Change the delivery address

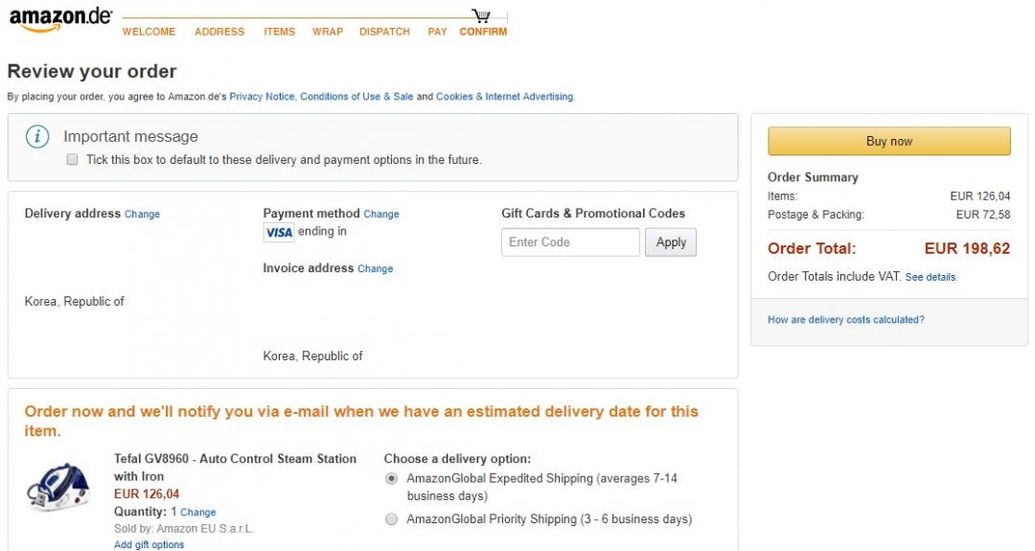(142, 215)
